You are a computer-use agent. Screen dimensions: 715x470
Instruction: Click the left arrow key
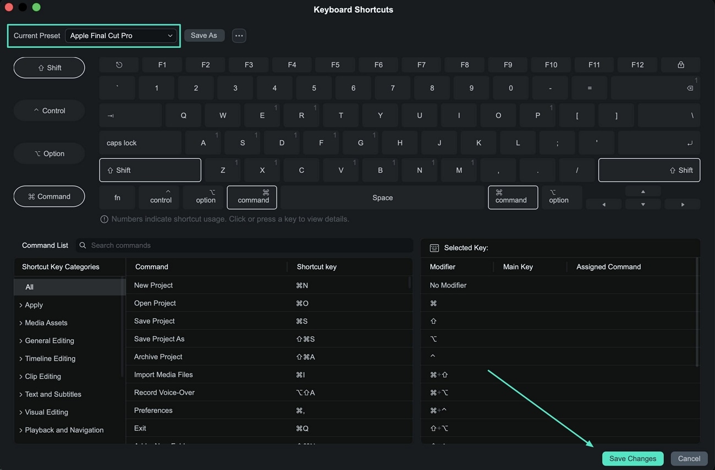(x=603, y=204)
